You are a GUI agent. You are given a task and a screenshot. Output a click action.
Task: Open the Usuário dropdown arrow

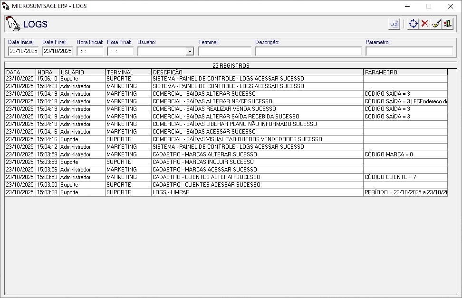pyautogui.click(x=190, y=51)
